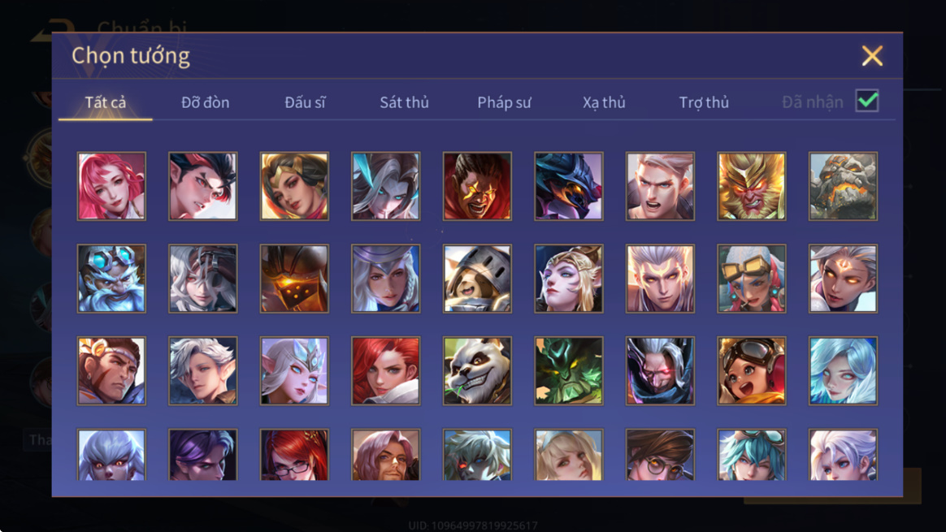Screen dimensions: 946x532
Task: Choose the blue-haired ice woman portrait
Action: [843, 370]
